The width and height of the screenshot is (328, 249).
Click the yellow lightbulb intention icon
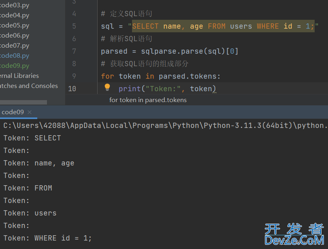tap(107, 87)
